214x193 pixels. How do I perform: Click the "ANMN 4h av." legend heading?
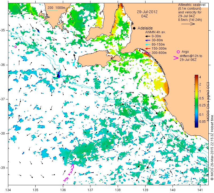[x=155, y=32]
